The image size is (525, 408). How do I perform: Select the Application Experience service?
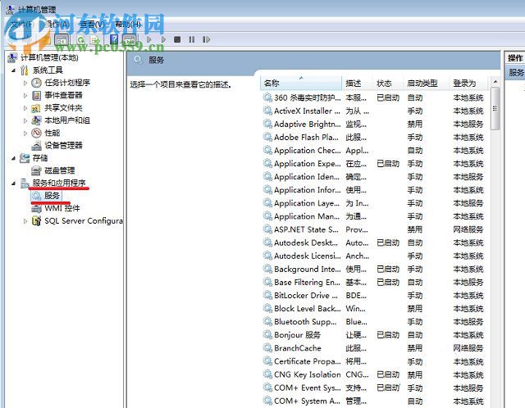tap(374, 164)
